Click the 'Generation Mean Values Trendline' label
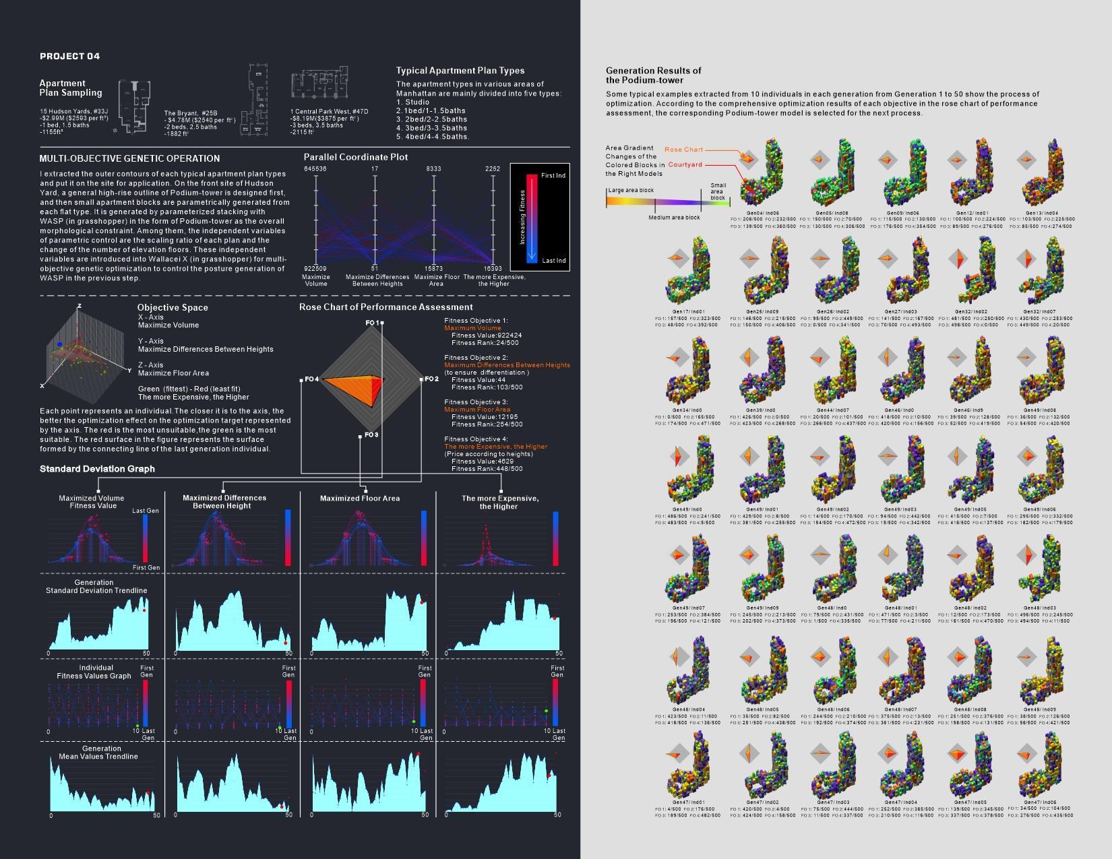The image size is (1112, 859). 98,753
